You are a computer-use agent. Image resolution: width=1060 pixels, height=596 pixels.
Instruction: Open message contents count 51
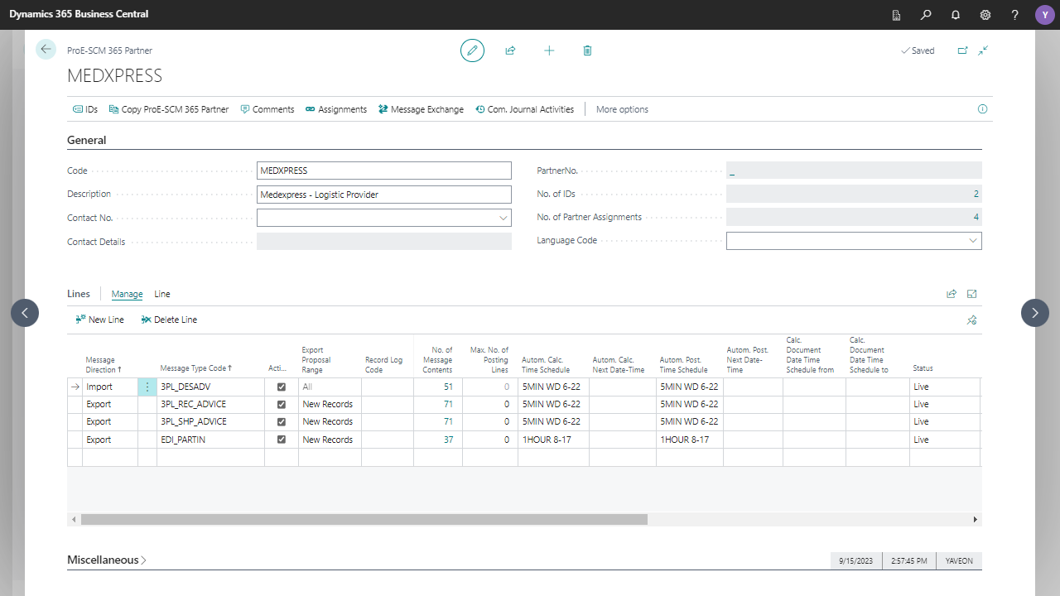[x=448, y=387]
